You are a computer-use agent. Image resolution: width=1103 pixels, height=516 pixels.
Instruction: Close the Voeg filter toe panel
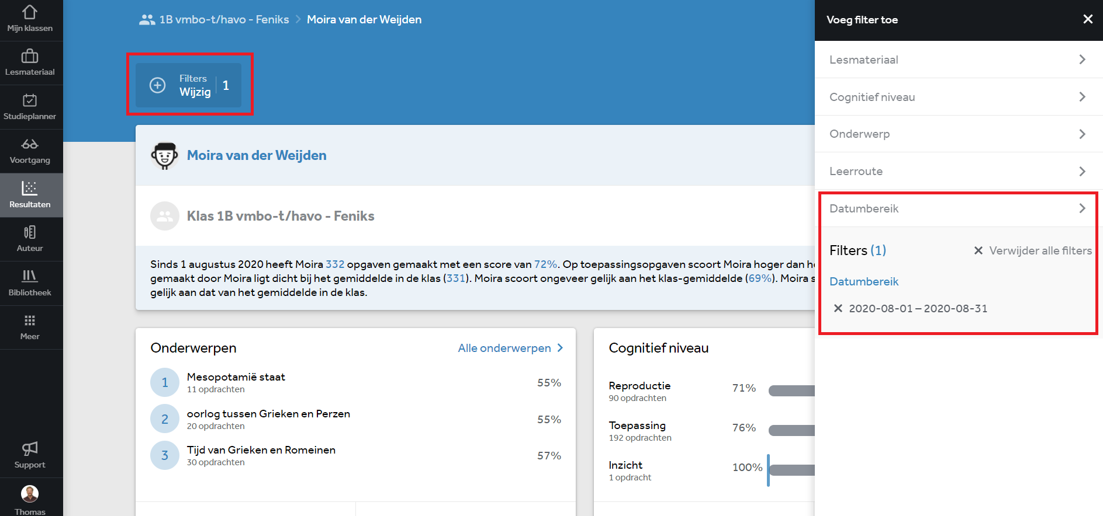(1088, 19)
